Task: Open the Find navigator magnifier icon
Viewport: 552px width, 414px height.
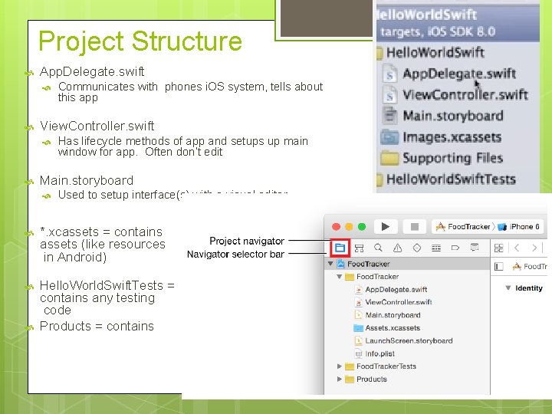Action: [x=379, y=248]
